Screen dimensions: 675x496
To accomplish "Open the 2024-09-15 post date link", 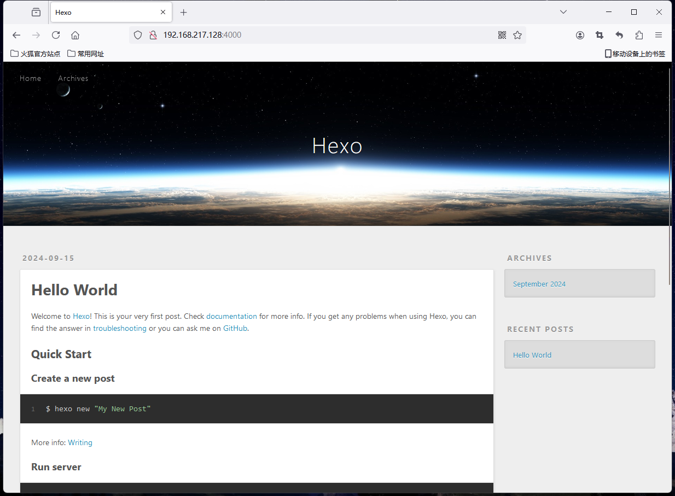I will [48, 258].
